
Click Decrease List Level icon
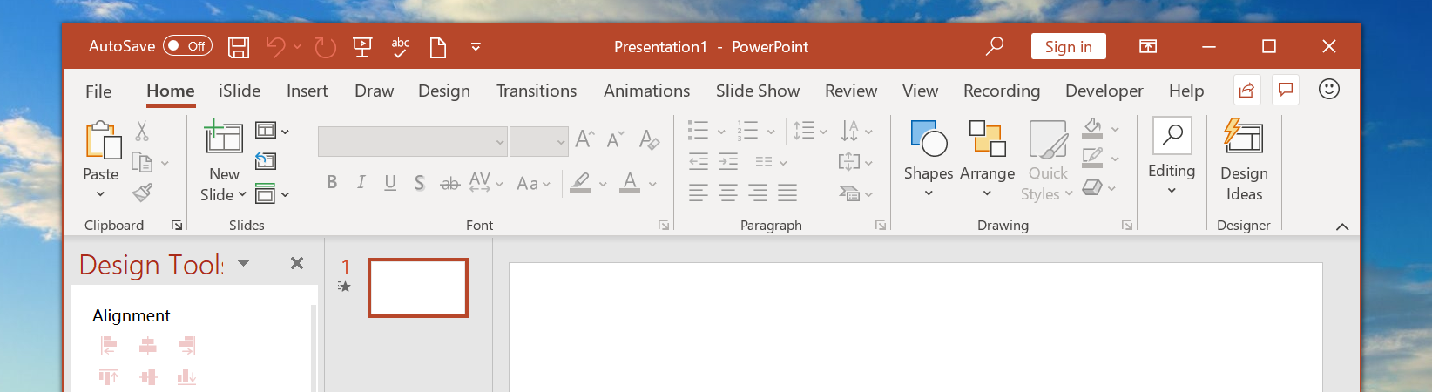coord(699,161)
